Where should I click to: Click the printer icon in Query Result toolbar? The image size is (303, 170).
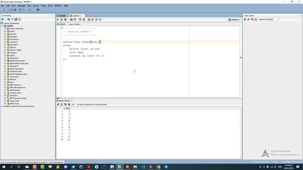pyautogui.click(x=62, y=104)
